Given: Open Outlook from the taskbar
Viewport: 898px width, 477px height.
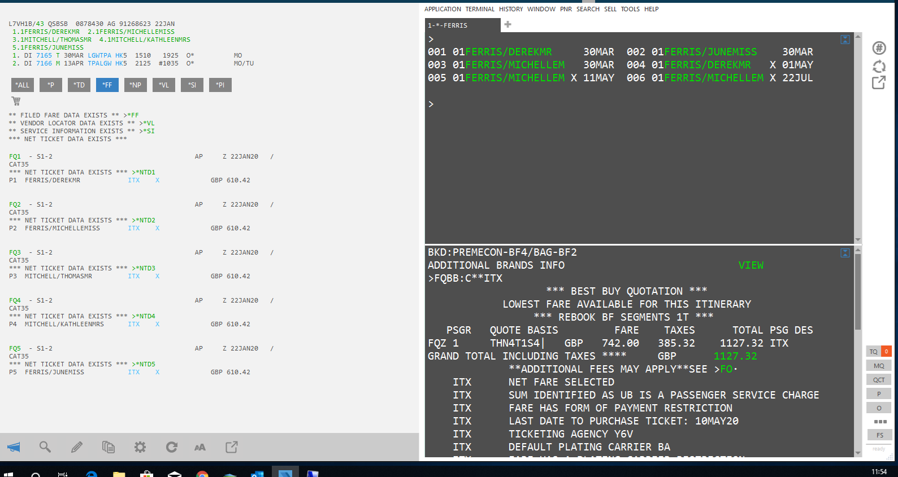Looking at the screenshot, I should click(x=257, y=473).
